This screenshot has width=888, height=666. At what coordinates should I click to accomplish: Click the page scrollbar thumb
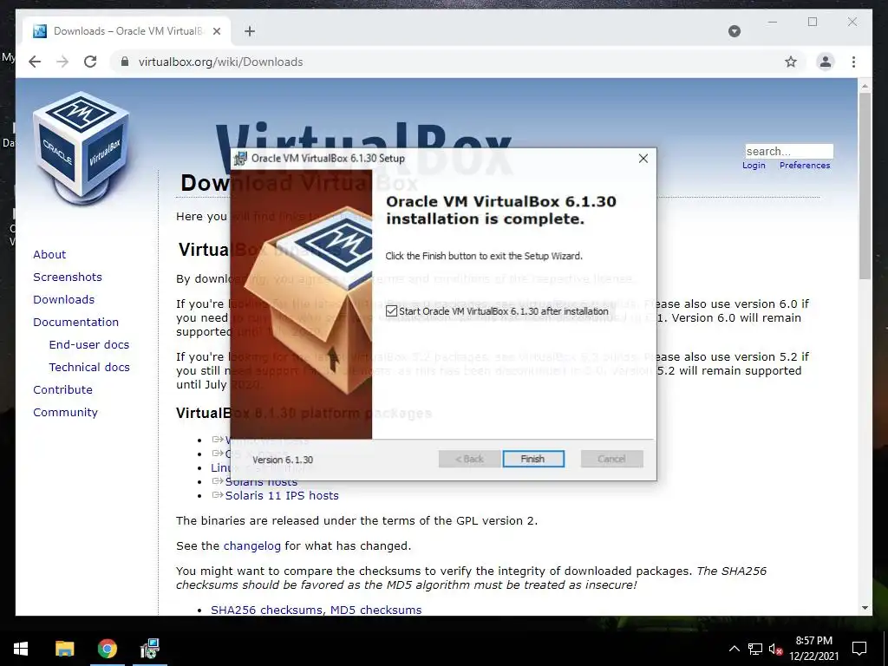865,186
